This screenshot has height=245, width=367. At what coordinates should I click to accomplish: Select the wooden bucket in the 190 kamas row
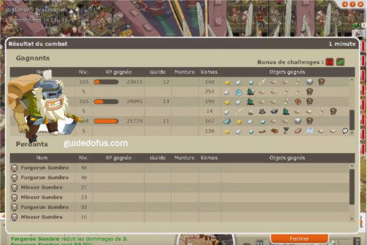pos(310,102)
